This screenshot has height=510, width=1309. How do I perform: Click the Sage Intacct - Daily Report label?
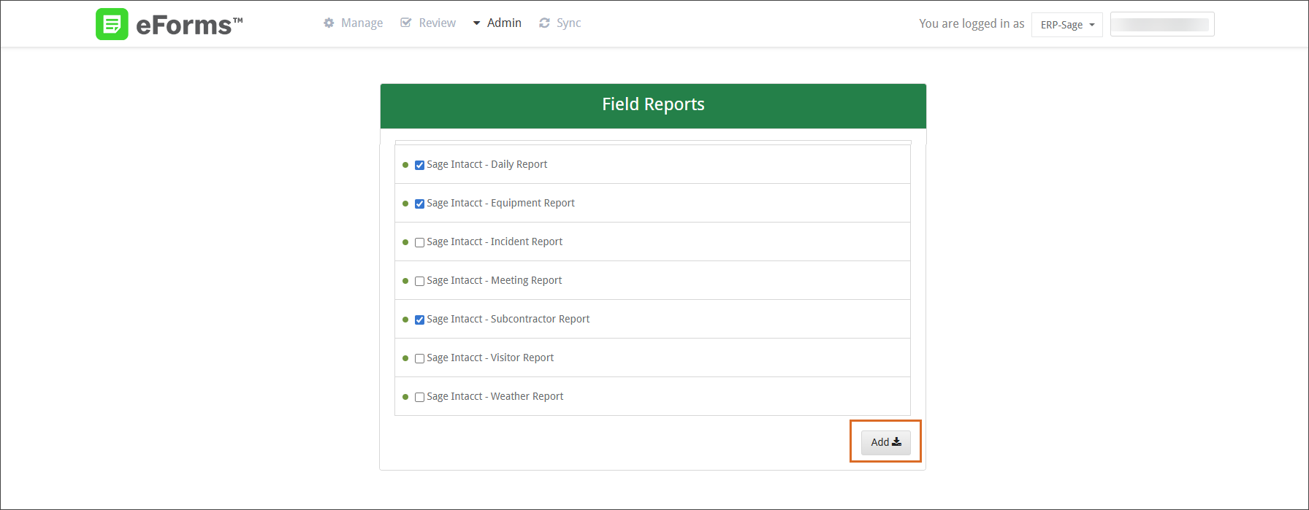(x=487, y=164)
